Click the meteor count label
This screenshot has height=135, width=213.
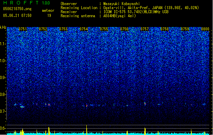(48, 10)
